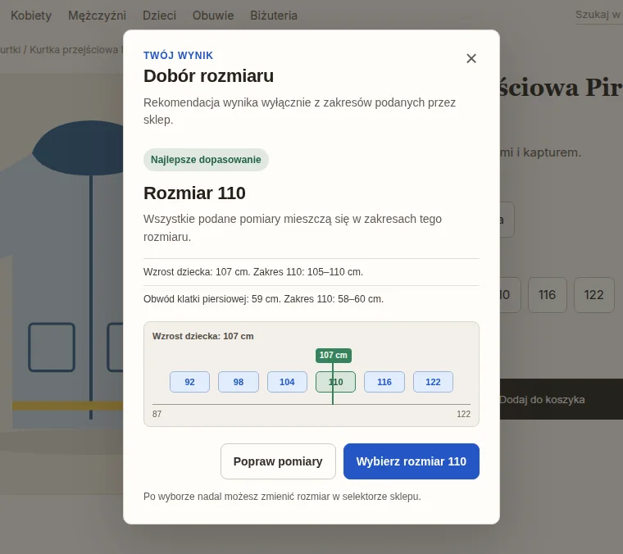Screen dimensions: 623x554
Task: Click the Rozmiar 110 heading
Action: point(194,193)
